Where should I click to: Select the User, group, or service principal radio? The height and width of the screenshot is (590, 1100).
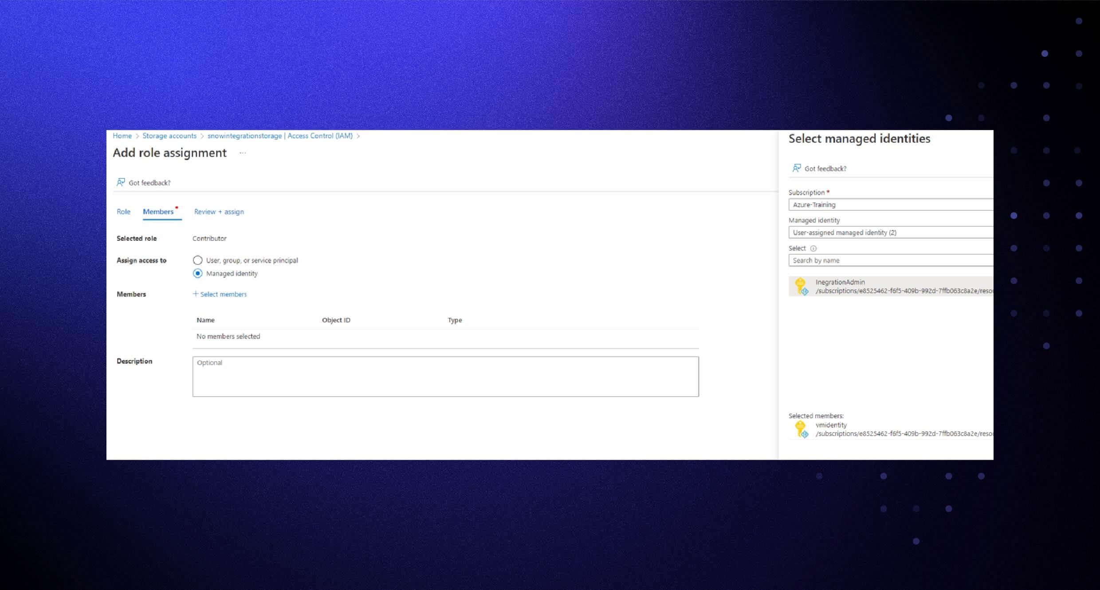[198, 260]
